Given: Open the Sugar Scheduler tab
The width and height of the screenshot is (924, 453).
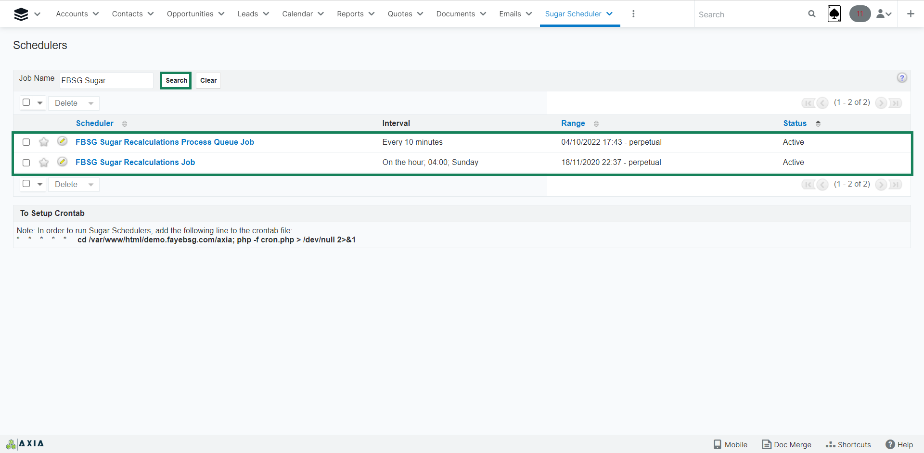Looking at the screenshot, I should point(573,14).
